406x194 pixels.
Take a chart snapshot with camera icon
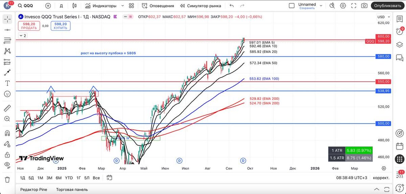point(364,6)
